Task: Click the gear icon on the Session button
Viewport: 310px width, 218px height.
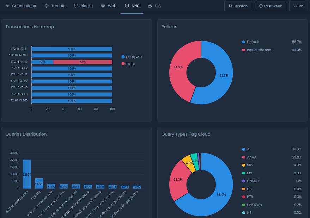Action: click(231, 6)
